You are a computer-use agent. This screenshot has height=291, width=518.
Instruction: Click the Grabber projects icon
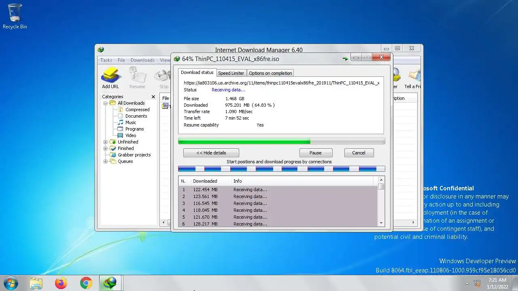click(113, 155)
